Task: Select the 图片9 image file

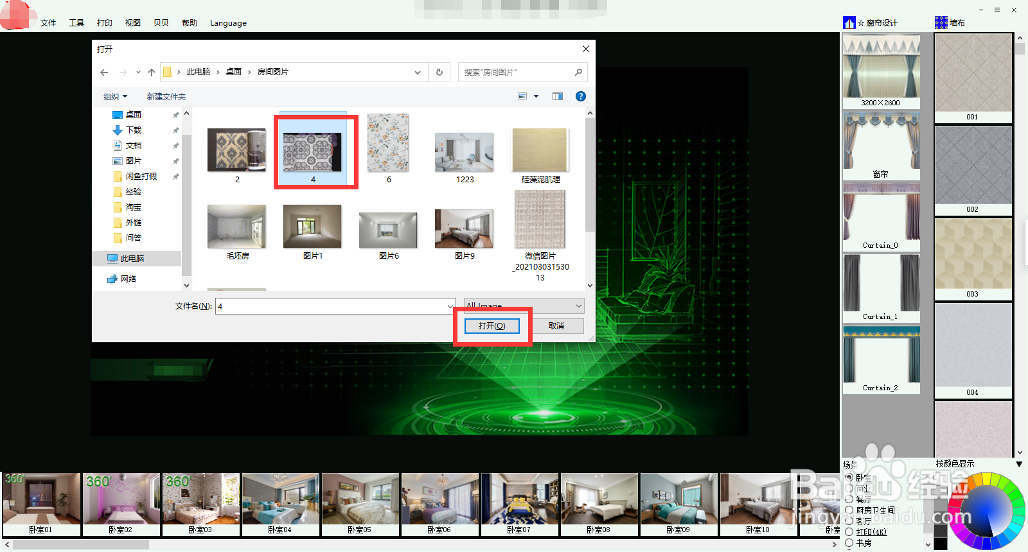Action: [465, 234]
